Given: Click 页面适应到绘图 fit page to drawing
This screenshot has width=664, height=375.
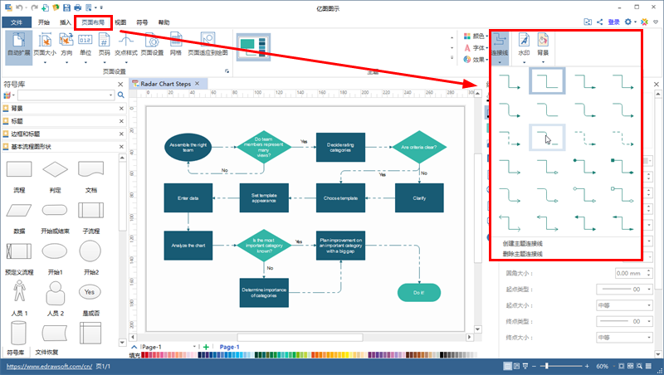Looking at the screenshot, I should pyautogui.click(x=207, y=45).
